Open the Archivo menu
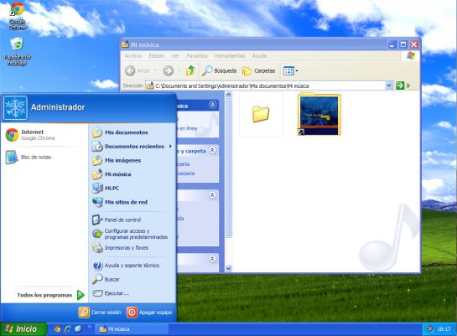457x336 pixels. click(x=133, y=56)
